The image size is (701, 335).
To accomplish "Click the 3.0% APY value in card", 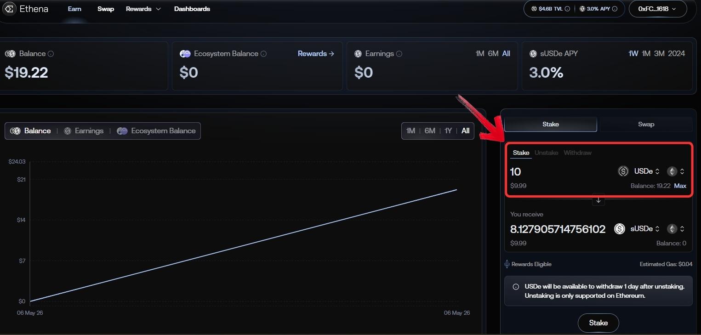I will (x=547, y=73).
